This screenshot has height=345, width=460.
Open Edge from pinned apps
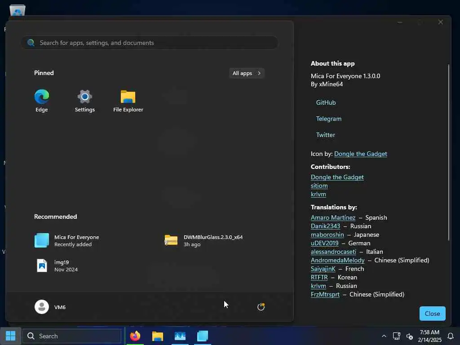[42, 101]
